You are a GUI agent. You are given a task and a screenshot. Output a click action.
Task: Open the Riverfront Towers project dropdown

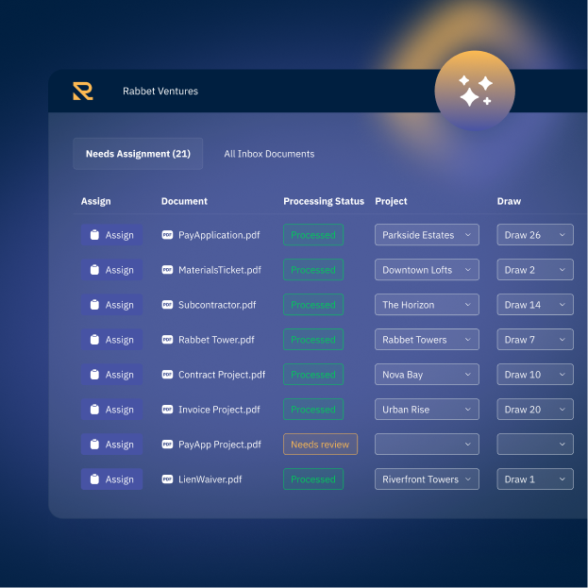point(427,479)
